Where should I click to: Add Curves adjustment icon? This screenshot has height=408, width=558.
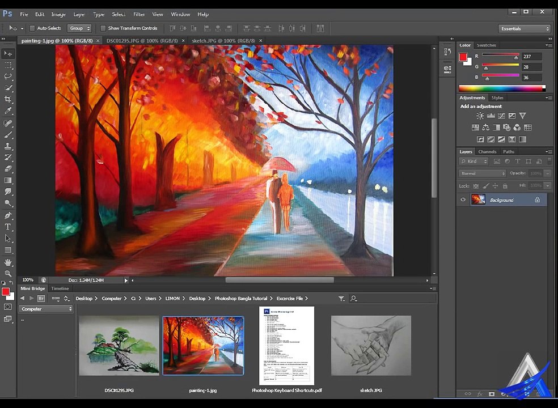click(x=501, y=116)
